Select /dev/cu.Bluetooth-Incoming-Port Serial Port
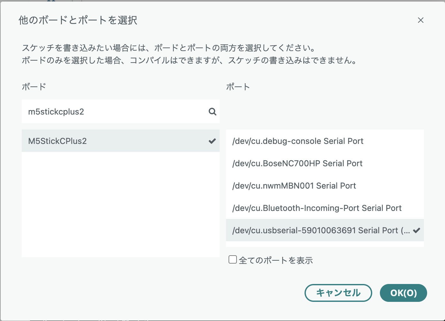This screenshot has height=321, width=445. (x=325, y=208)
